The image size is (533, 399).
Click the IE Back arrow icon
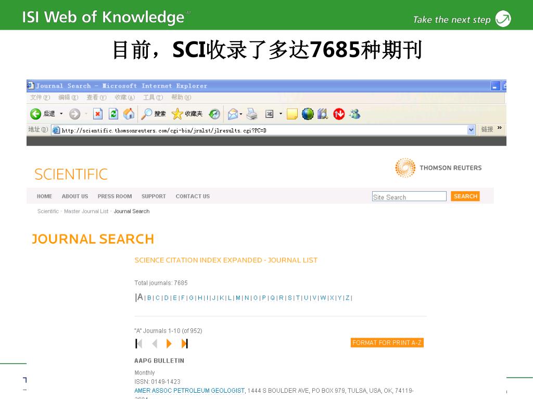(x=35, y=114)
